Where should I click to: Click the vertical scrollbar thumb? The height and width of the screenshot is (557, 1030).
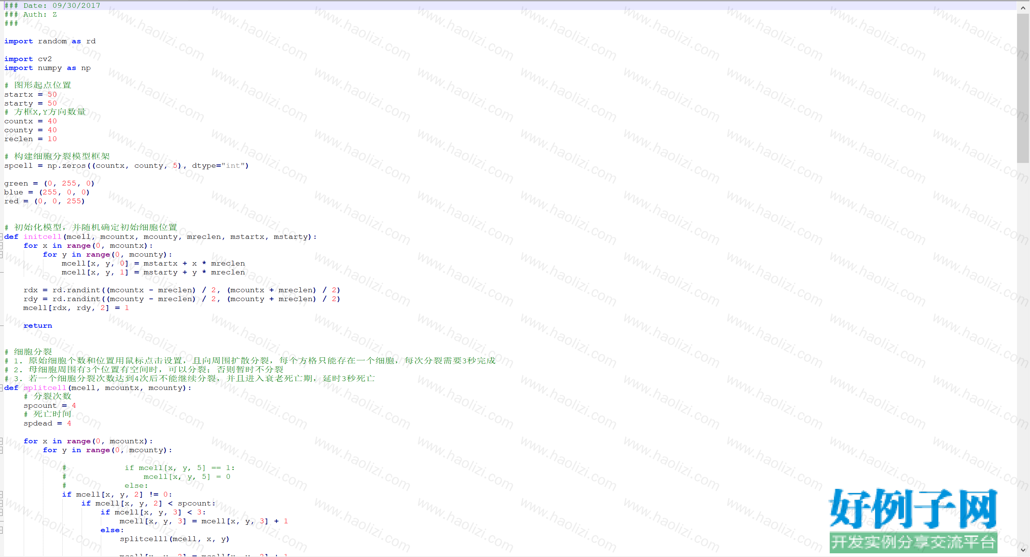tap(1023, 88)
